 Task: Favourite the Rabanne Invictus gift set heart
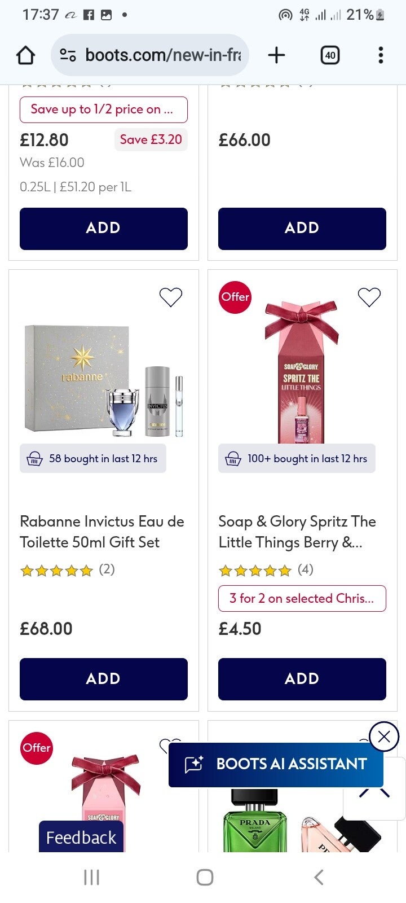(170, 297)
